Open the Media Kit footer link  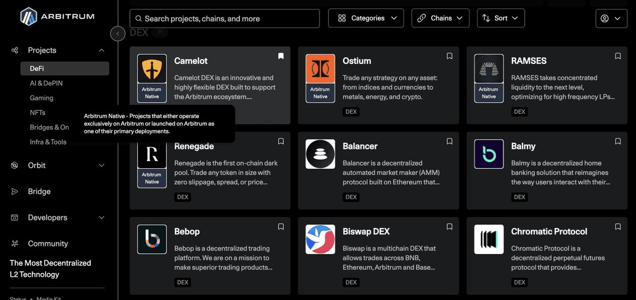tap(49, 298)
